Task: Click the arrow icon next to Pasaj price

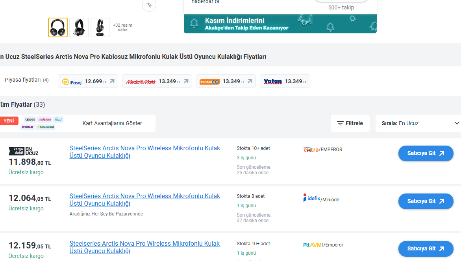Action: click(x=112, y=81)
